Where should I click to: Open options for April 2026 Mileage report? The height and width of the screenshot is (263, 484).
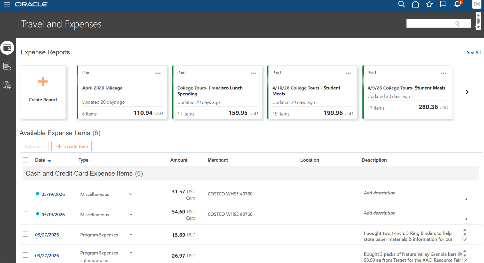158,73
